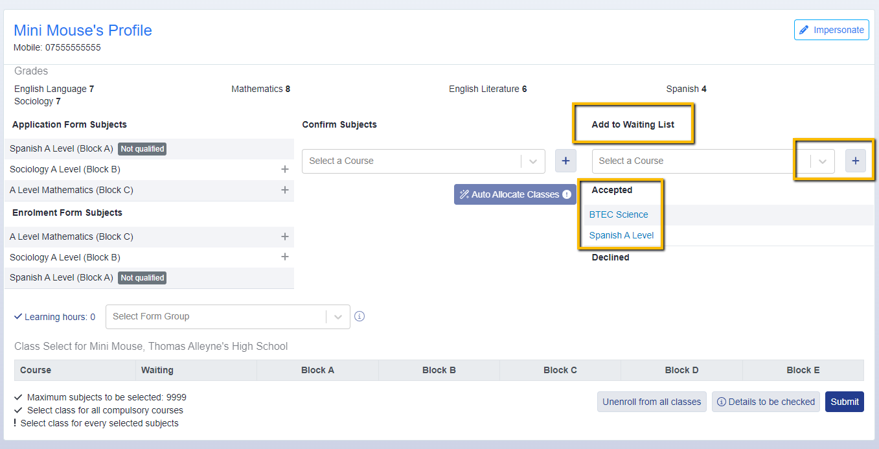The height and width of the screenshot is (449, 879).
Task: Open BTEC Science accepted course link
Action: tap(619, 214)
